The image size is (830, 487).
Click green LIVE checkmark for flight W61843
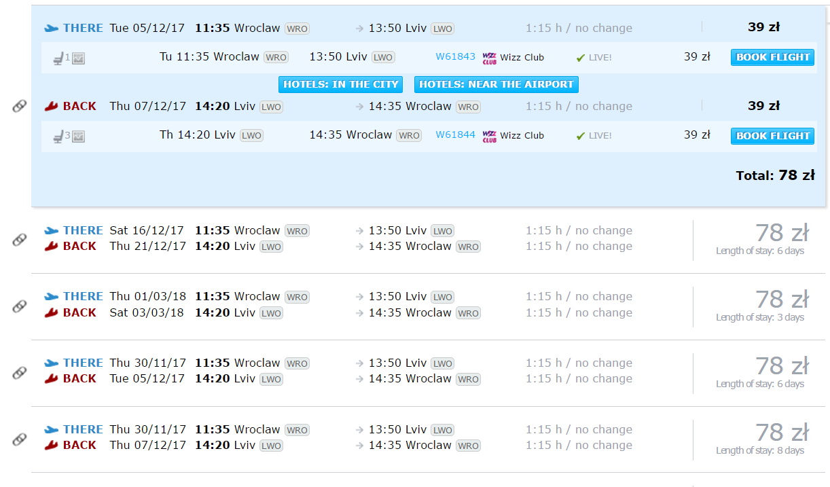[580, 58]
